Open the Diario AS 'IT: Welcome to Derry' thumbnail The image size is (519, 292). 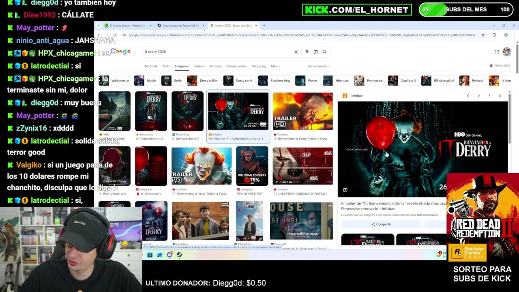click(301, 221)
